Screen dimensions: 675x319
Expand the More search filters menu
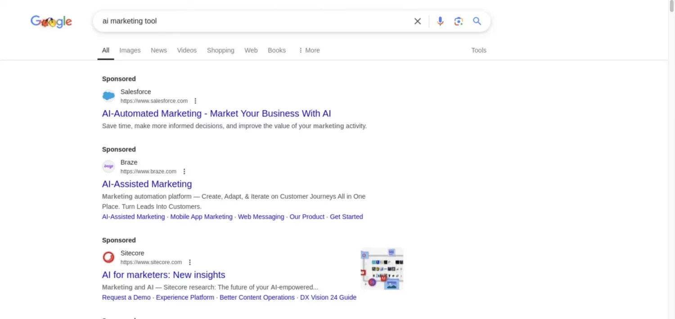coord(309,50)
